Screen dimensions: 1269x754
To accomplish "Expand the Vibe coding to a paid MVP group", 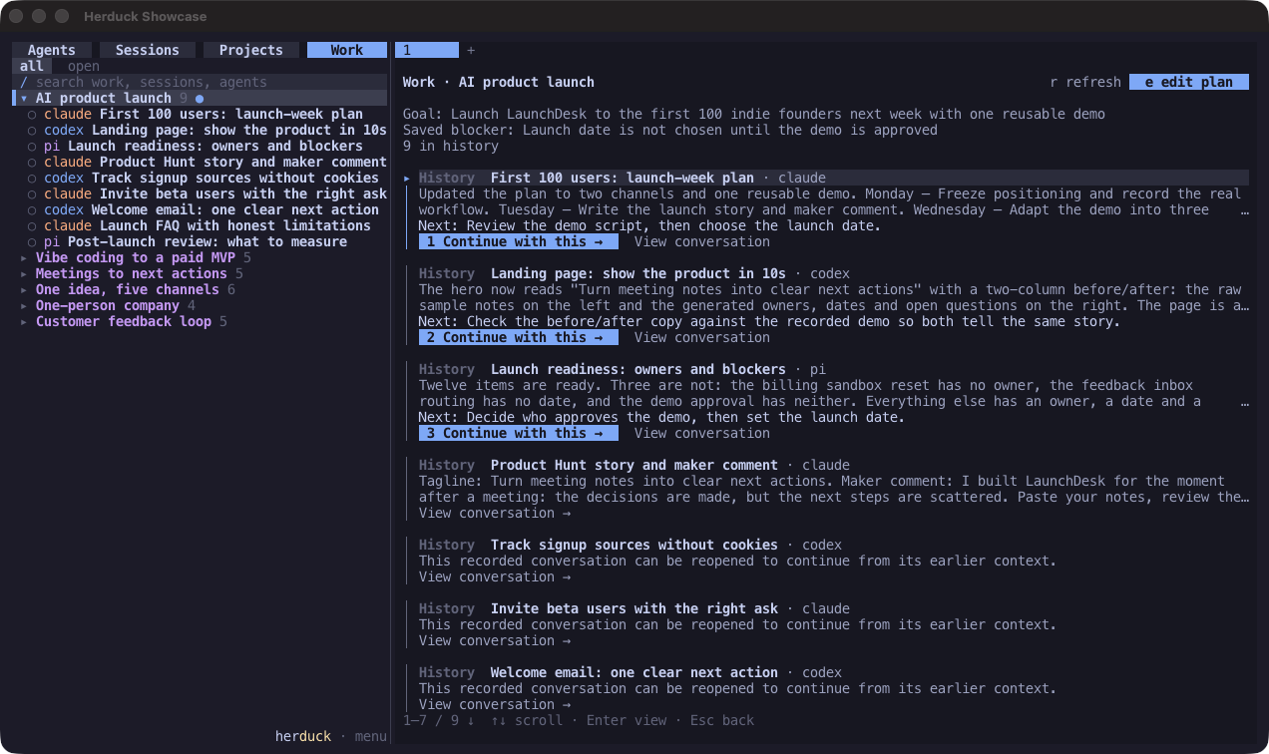I will (x=24, y=257).
